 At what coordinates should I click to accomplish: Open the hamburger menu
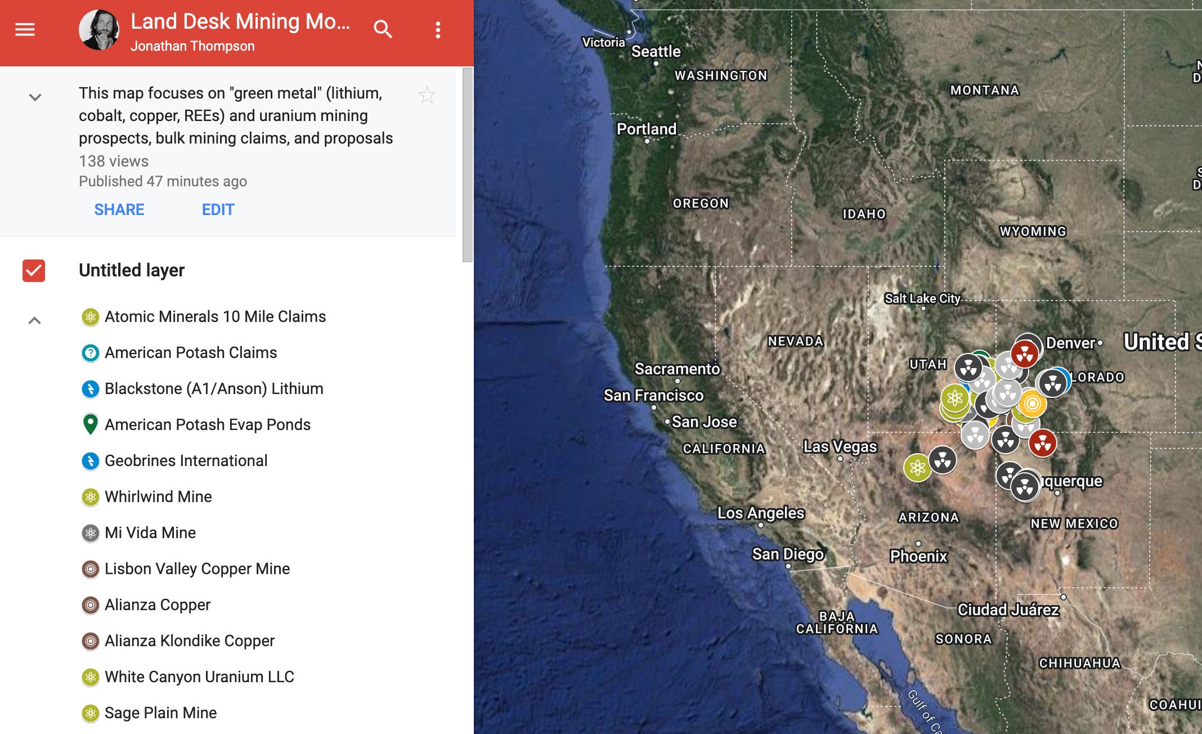tap(25, 30)
